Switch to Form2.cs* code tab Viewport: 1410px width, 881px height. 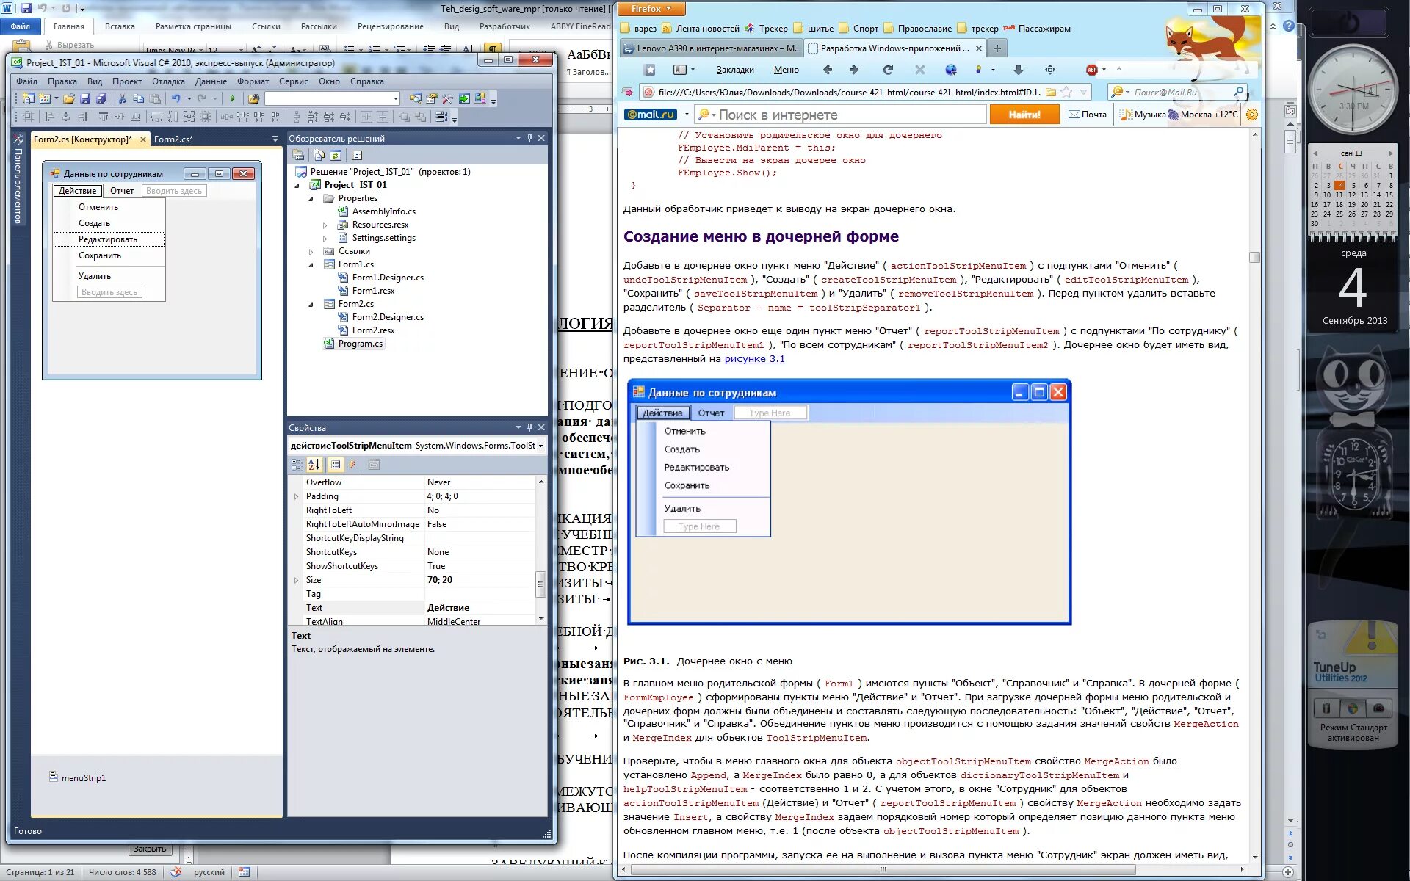(173, 139)
